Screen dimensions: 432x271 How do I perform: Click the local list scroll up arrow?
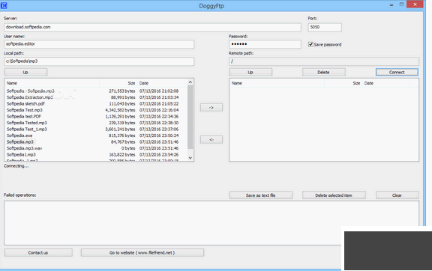pyautogui.click(x=190, y=82)
